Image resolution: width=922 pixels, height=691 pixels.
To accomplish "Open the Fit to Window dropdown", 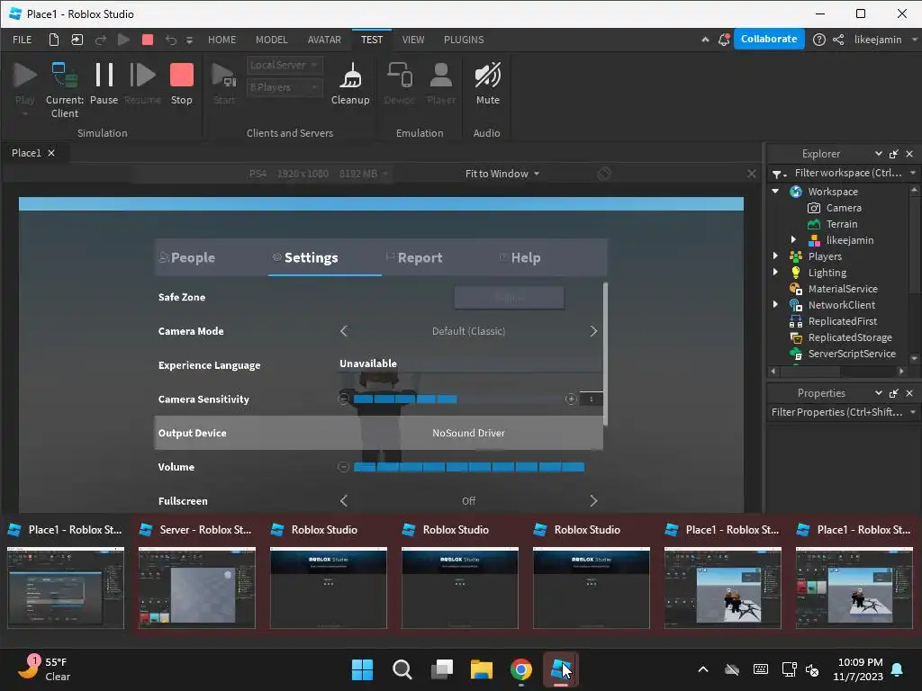I will click(502, 174).
